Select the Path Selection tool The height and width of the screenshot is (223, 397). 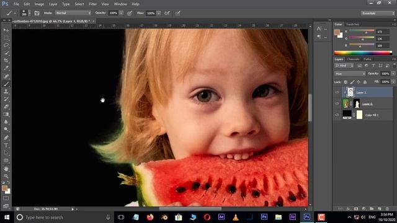[6, 153]
